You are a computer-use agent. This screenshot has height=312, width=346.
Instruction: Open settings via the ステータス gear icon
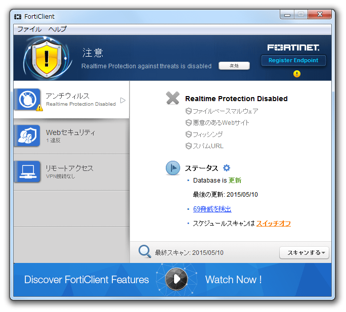227,168
